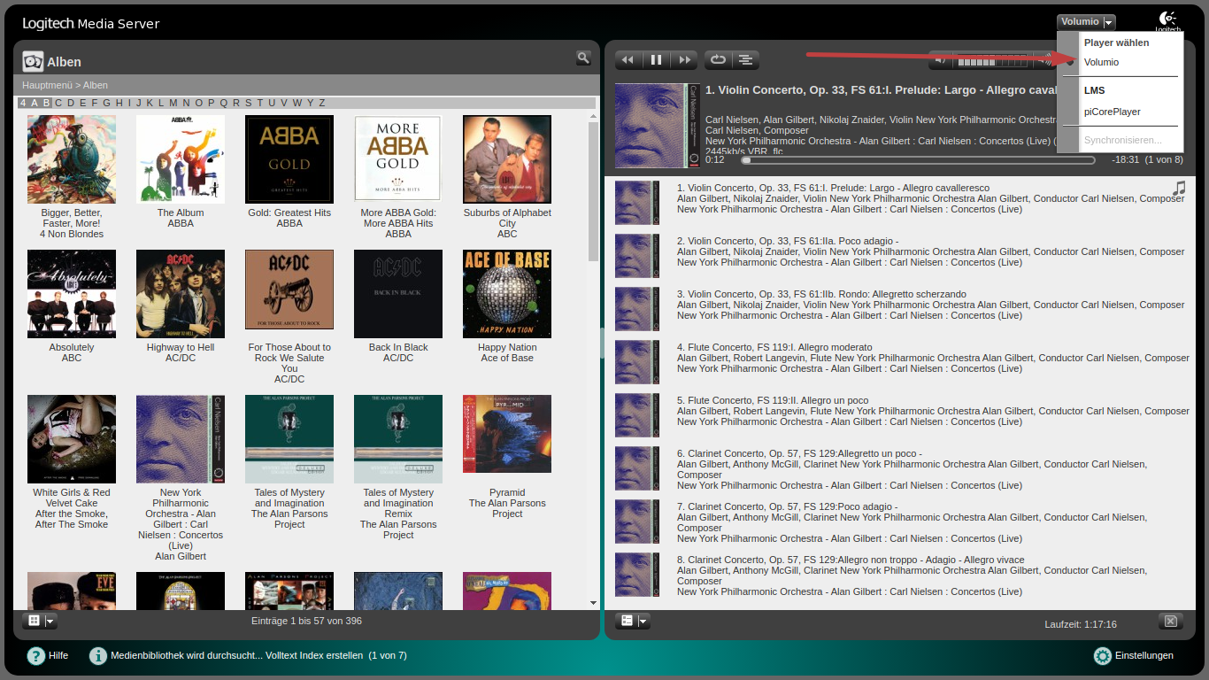This screenshot has height=680, width=1209.
Task: Open the Hilfe help icon
Action: pos(36,656)
